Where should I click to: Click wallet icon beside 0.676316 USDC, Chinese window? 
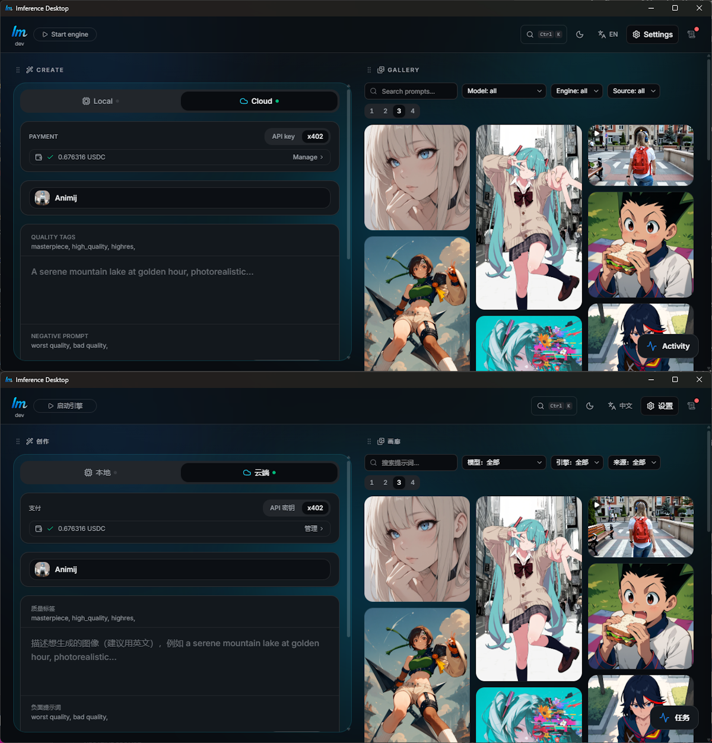pyautogui.click(x=39, y=529)
